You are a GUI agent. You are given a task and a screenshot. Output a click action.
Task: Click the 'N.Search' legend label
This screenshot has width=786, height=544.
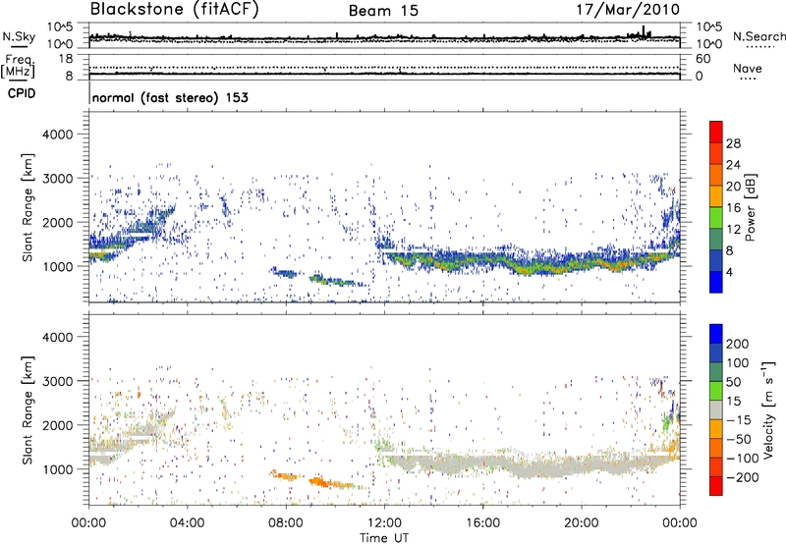(759, 36)
